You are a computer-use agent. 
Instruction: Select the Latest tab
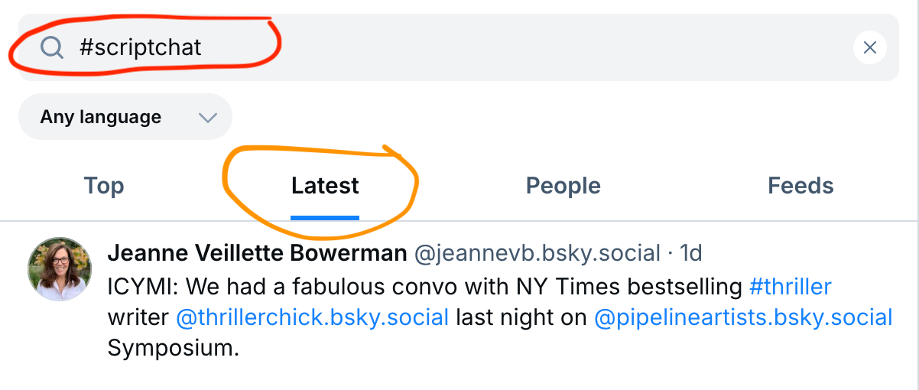[x=325, y=186]
